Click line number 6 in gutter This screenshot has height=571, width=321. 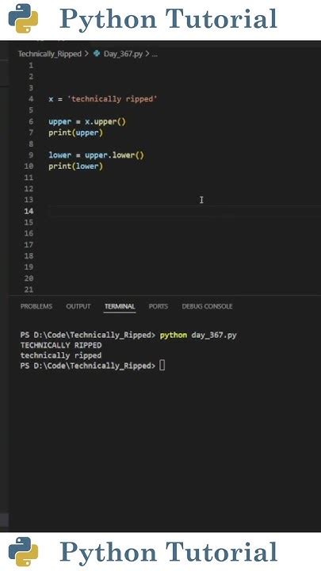point(31,121)
